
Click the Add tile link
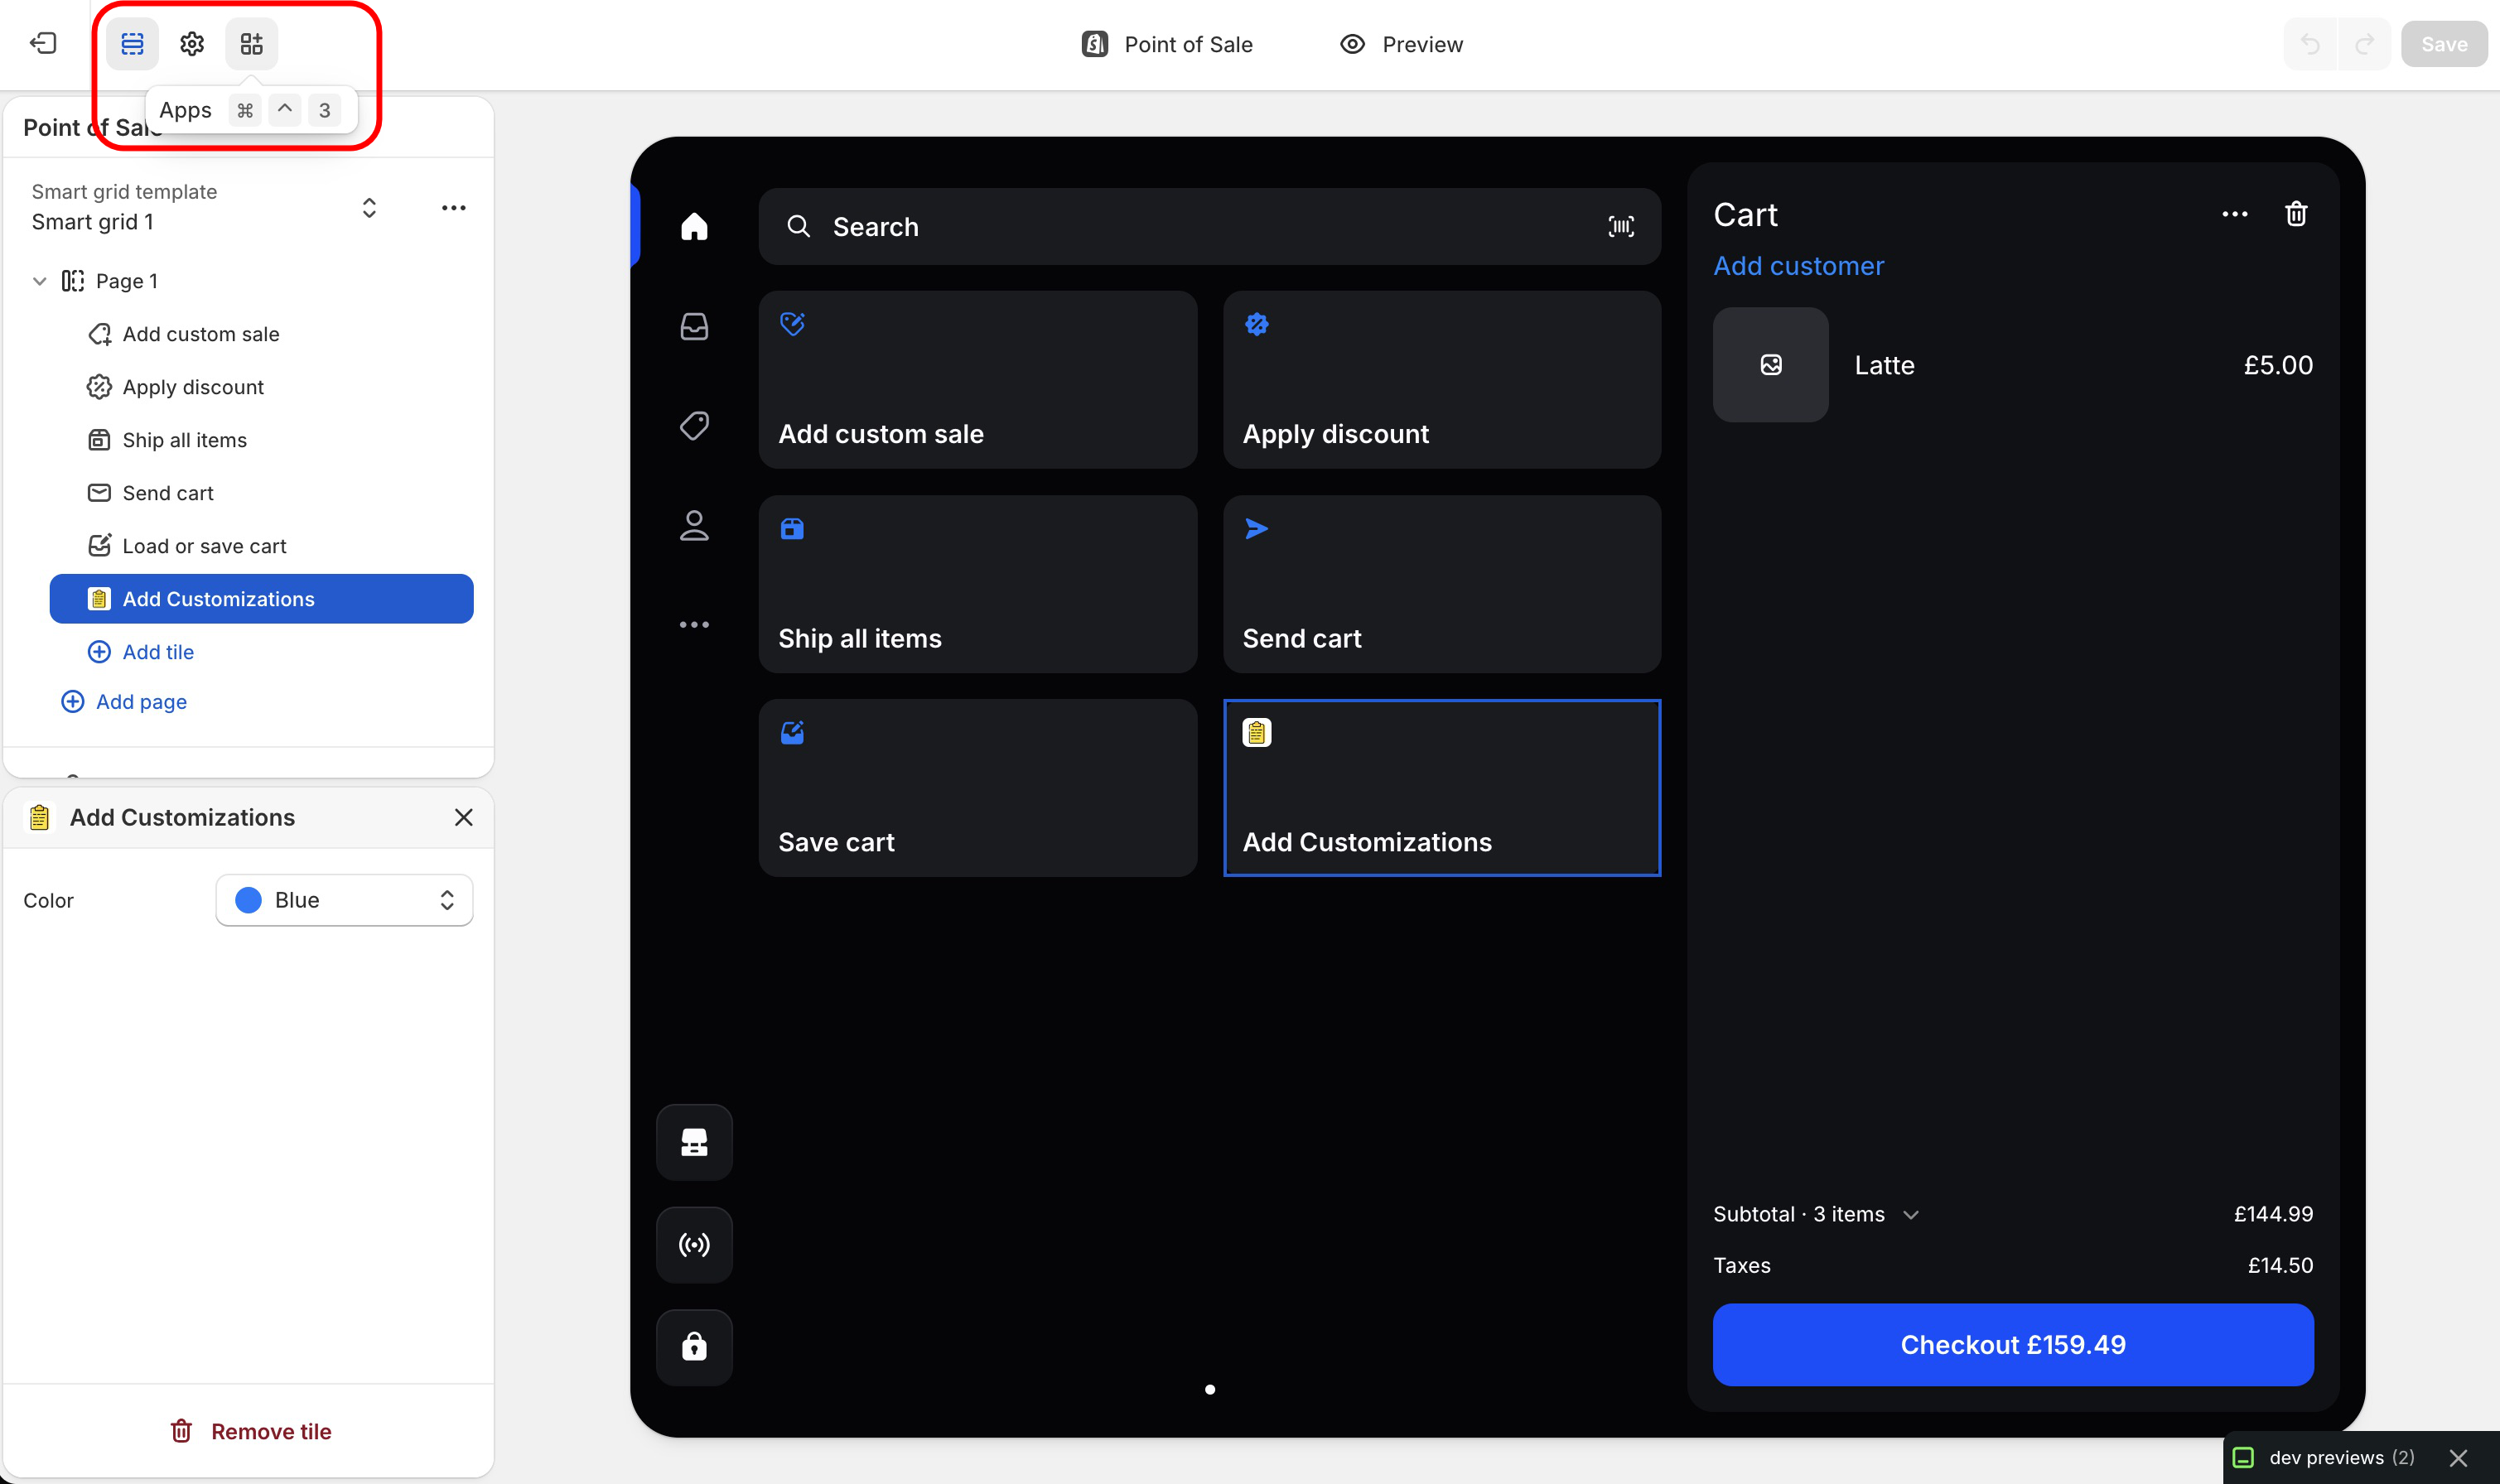[x=141, y=652]
